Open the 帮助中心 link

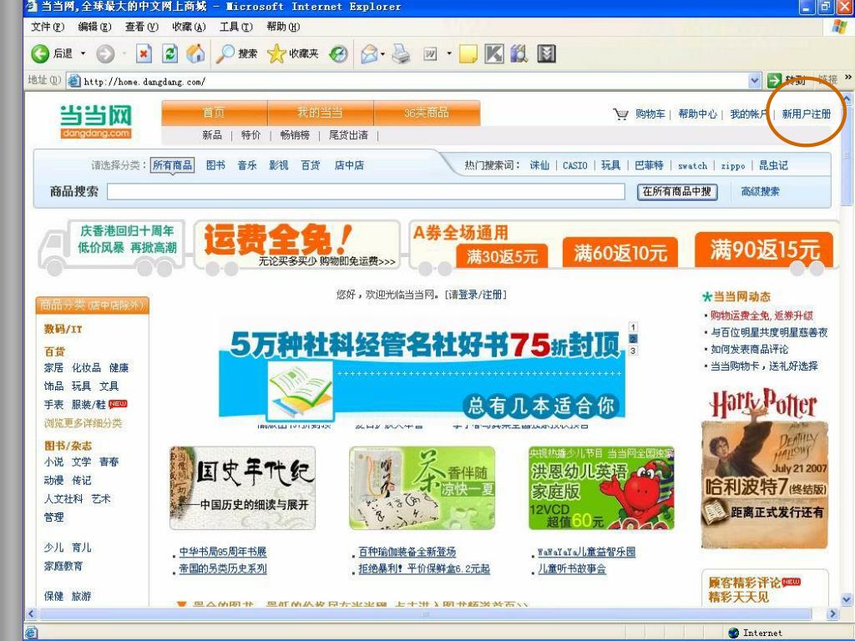(697, 114)
